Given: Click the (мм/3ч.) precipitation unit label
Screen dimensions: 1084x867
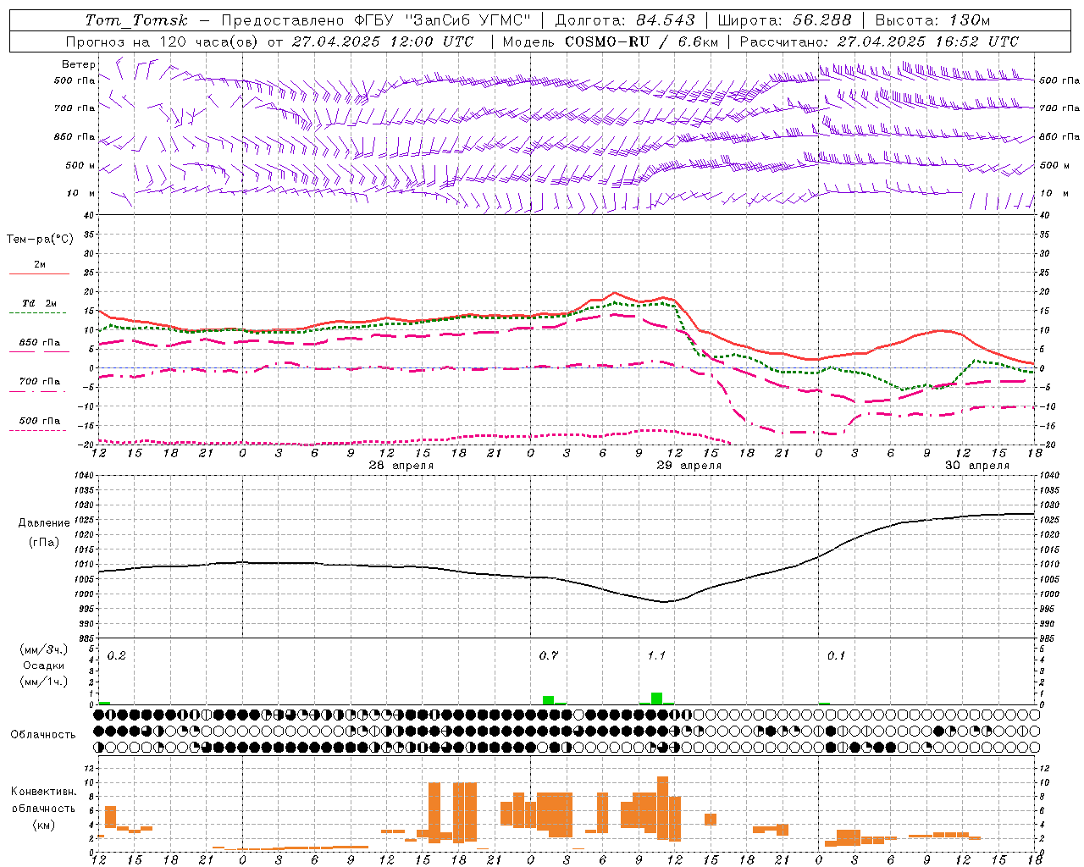Looking at the screenshot, I should tap(44, 650).
